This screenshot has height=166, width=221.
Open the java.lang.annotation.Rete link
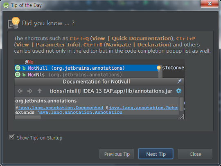[x=143, y=108]
